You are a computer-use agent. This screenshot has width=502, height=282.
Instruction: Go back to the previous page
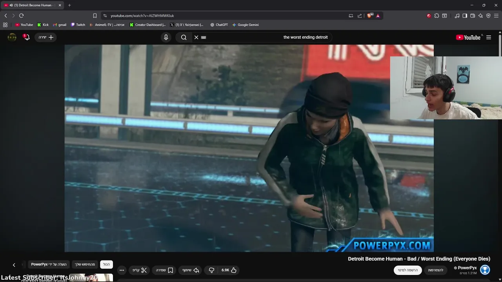click(x=5, y=16)
